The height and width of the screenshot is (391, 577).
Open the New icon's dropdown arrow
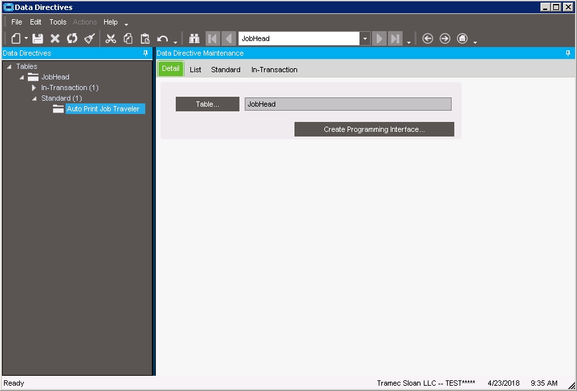coord(26,38)
